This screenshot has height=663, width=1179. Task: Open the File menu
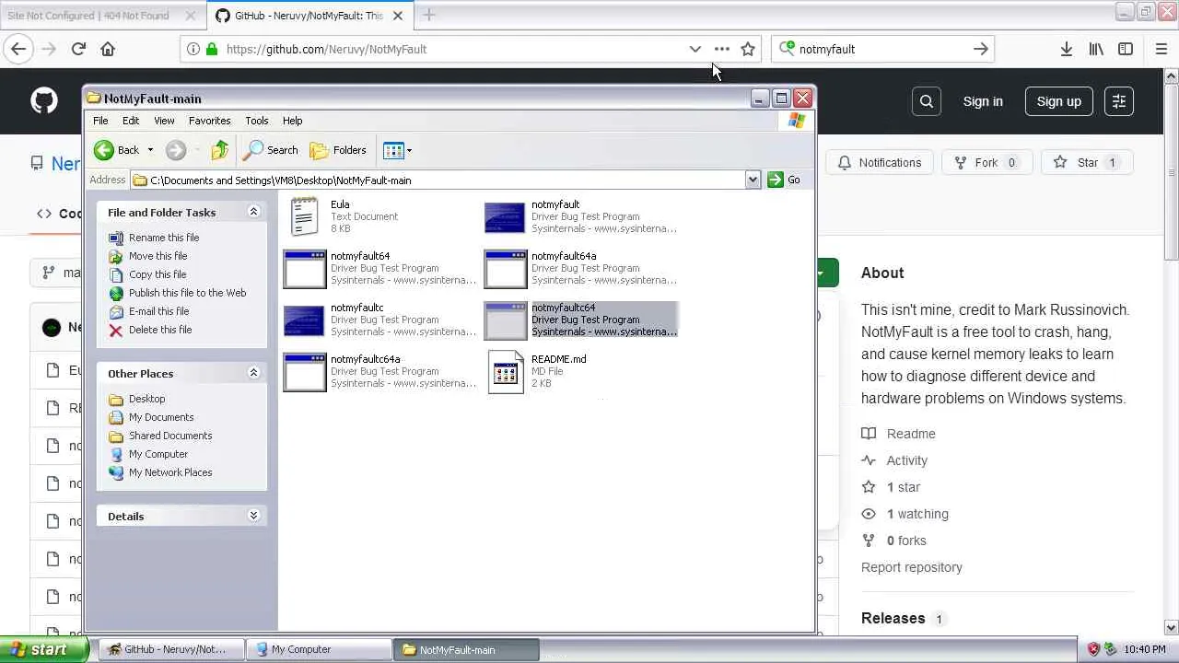coord(100,121)
